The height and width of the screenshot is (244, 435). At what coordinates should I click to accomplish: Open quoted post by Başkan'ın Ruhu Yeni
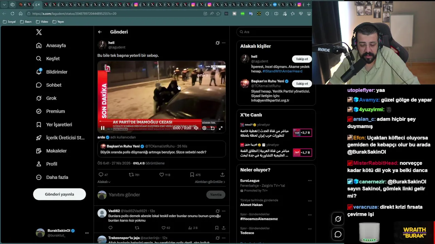pyautogui.click(x=161, y=149)
